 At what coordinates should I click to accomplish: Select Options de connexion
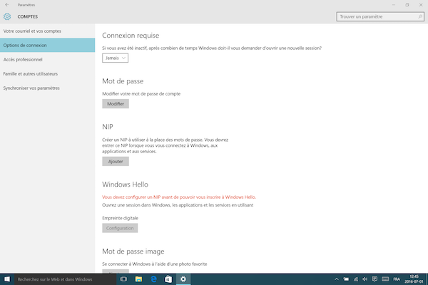coord(48,46)
